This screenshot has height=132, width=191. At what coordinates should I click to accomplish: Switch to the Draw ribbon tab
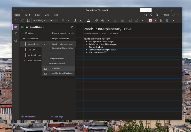click(x=37, y=15)
